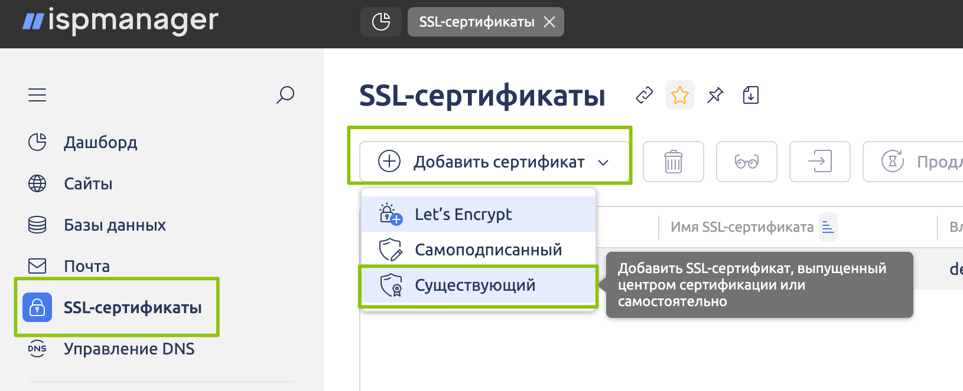The width and height of the screenshot is (963, 391).
Task: Sort by Имя SSL-сертификата column icon
Action: coord(828,227)
